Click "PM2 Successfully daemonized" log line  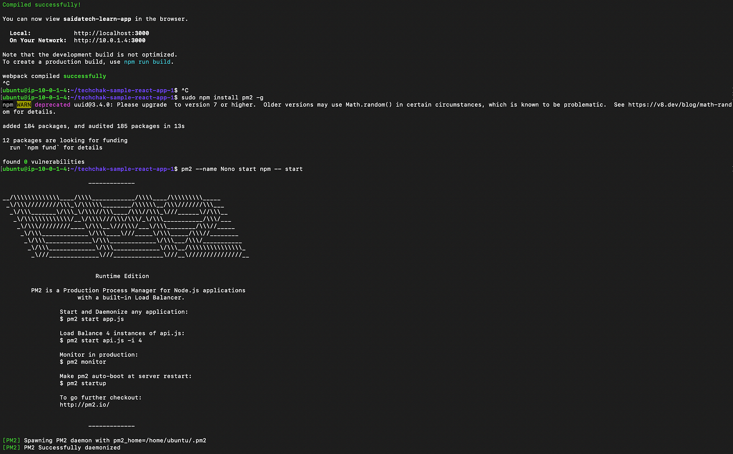click(61, 448)
